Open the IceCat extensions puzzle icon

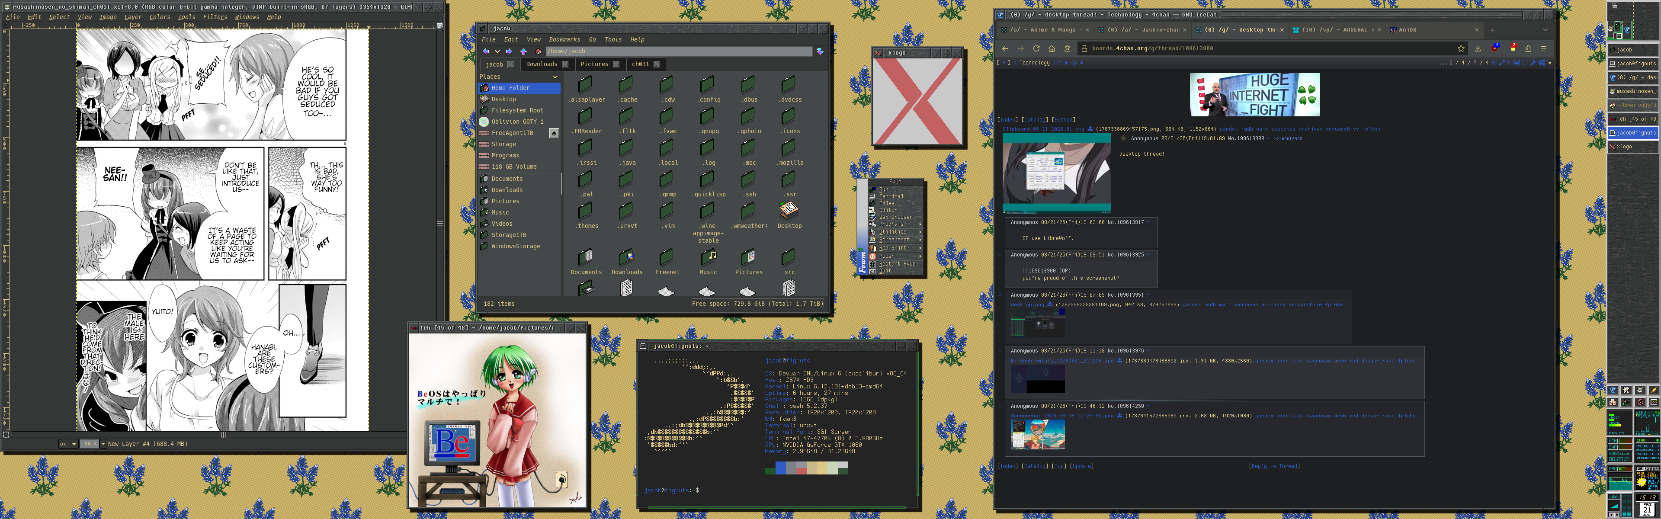[1528, 48]
